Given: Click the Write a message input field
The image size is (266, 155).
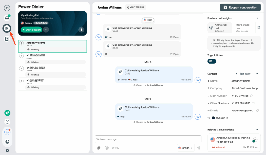Looking at the screenshot, I should point(148,139).
